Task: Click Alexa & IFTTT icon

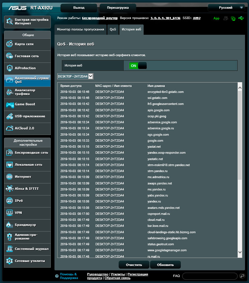Action: click(x=9, y=188)
